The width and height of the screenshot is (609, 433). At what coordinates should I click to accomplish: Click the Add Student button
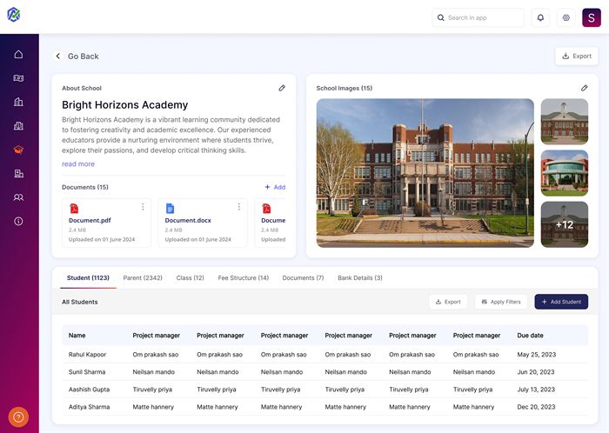pos(561,302)
